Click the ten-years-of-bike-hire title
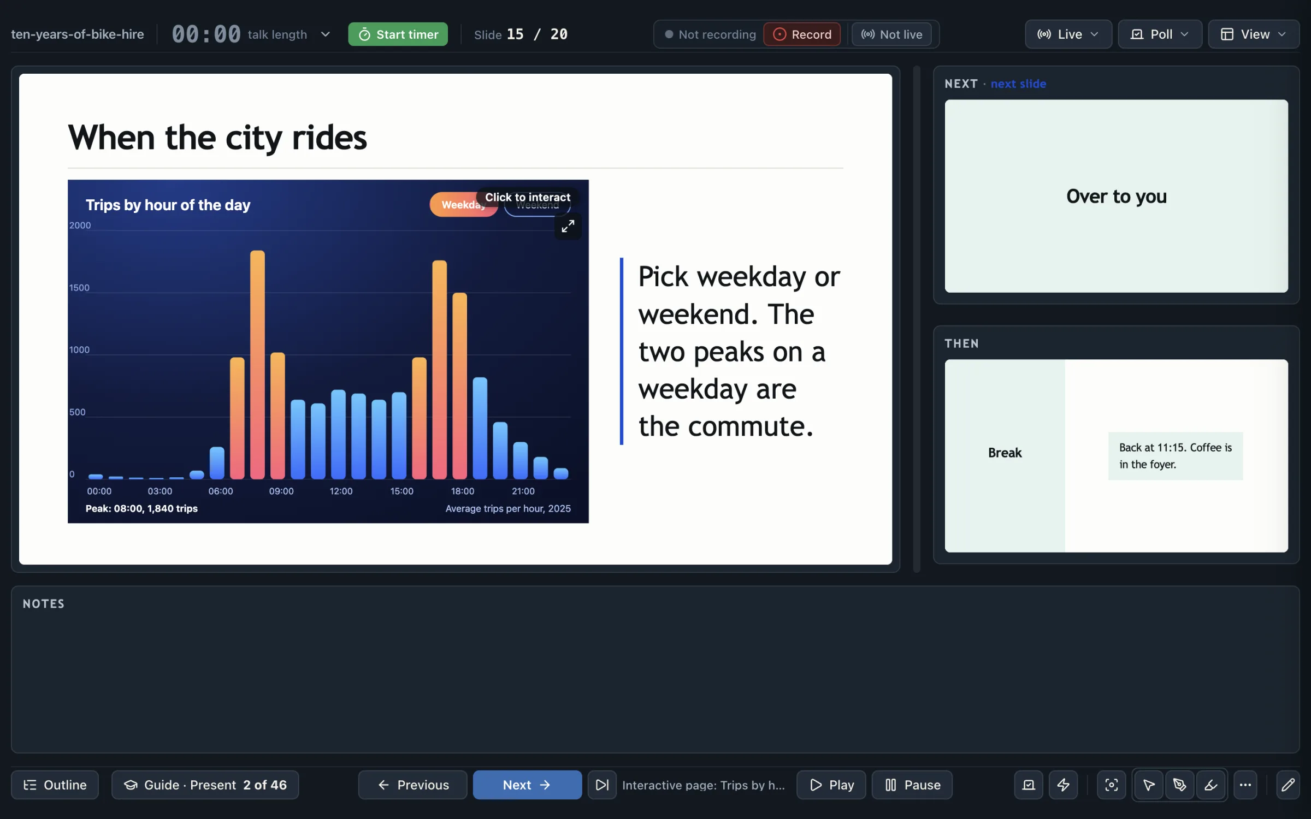This screenshot has width=1311, height=819. pyautogui.click(x=78, y=34)
